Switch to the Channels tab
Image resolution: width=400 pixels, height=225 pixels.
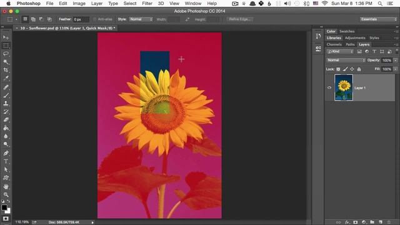click(334, 44)
